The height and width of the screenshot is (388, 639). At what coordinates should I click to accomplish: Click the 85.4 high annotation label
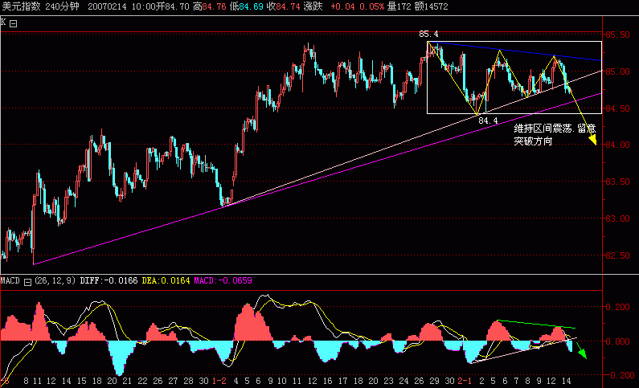click(x=428, y=35)
